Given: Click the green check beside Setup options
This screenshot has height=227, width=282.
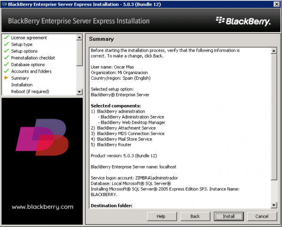Looking at the screenshot, I should coord(6,51).
